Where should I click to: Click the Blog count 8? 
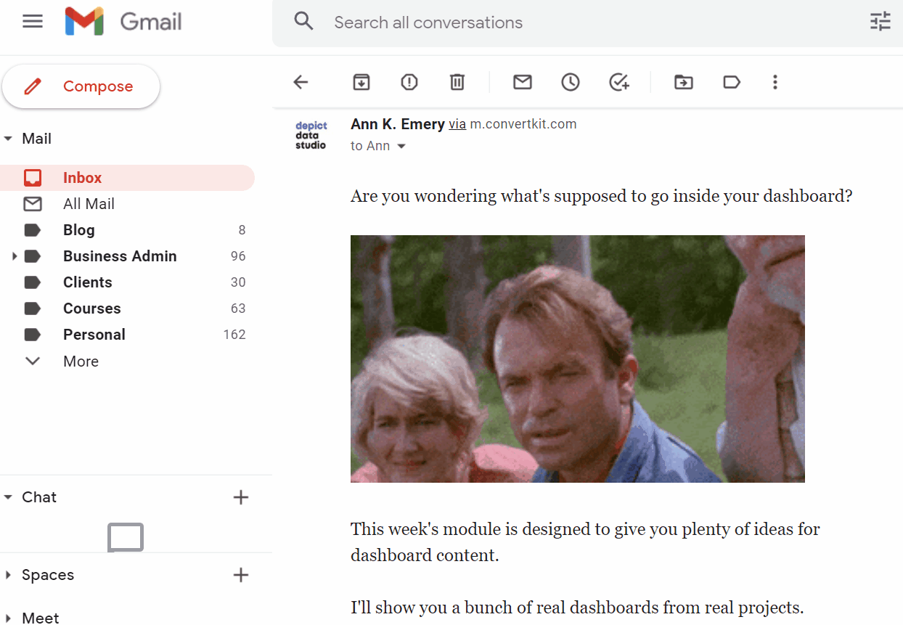tap(242, 230)
